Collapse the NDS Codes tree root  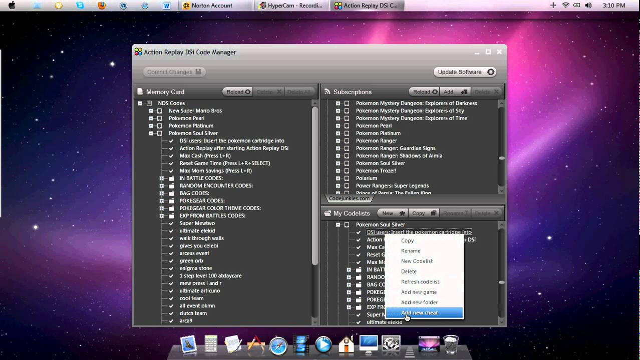coord(140,103)
